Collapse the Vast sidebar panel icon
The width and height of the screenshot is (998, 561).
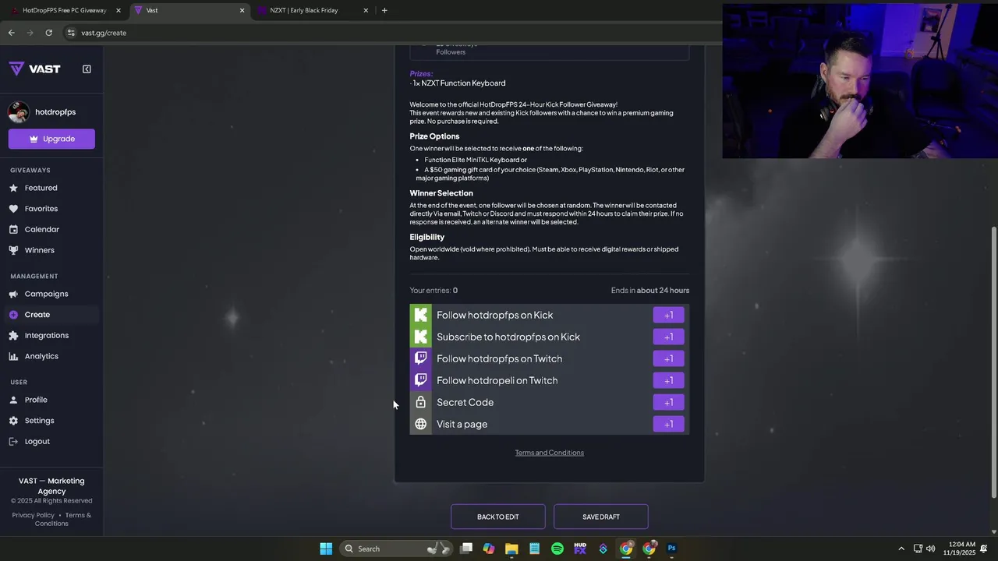[x=87, y=69]
